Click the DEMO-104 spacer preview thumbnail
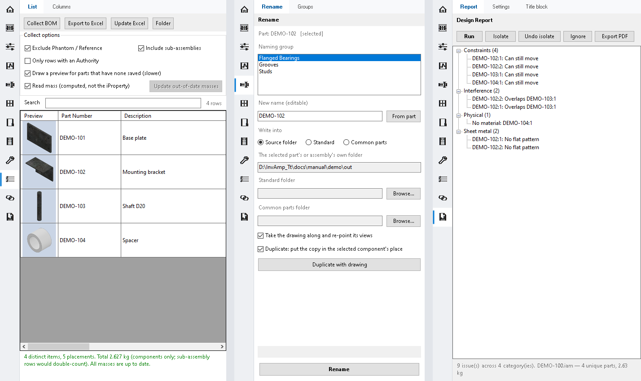 tap(39, 240)
